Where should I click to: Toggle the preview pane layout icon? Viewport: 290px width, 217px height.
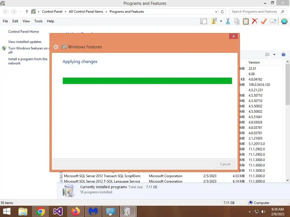[203, 21]
